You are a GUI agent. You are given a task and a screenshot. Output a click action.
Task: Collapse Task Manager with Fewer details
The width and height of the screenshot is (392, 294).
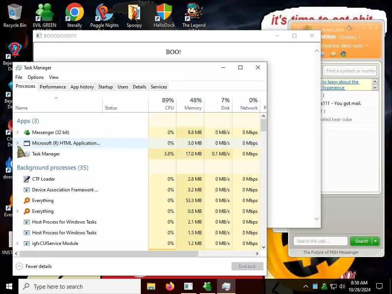coord(34,266)
